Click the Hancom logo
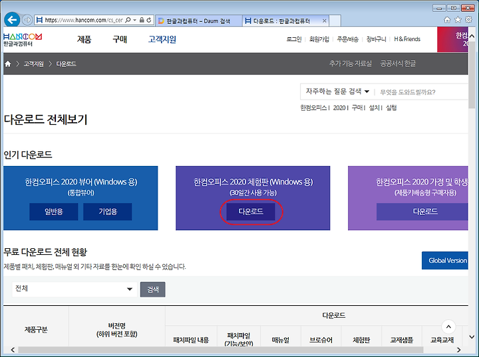Viewport: 479px width, 357px height. (23, 40)
